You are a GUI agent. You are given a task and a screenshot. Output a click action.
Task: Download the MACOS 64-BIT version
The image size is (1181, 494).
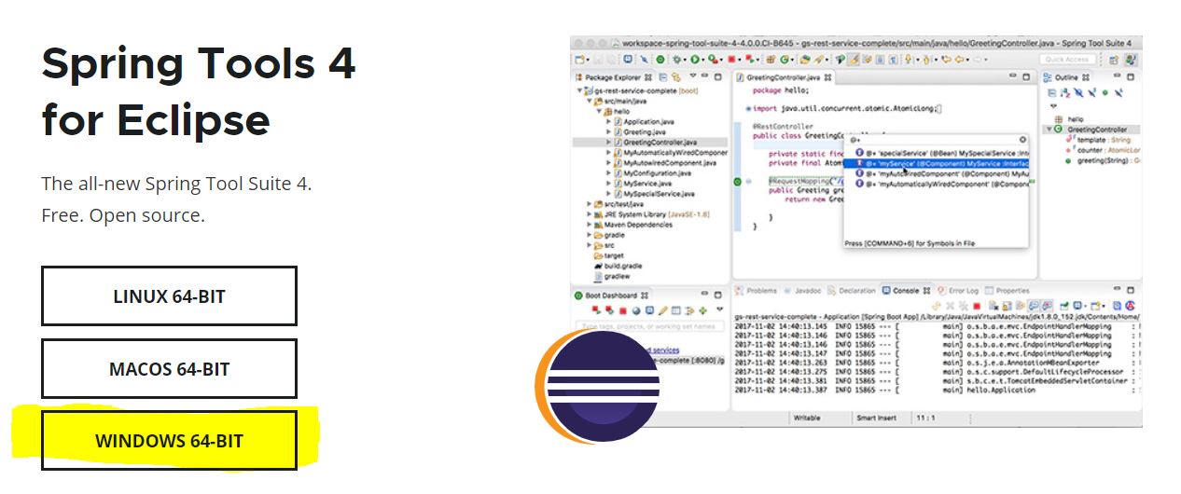coord(169,368)
